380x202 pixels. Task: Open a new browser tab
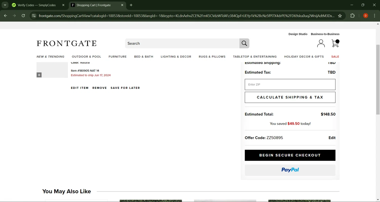coord(131,5)
